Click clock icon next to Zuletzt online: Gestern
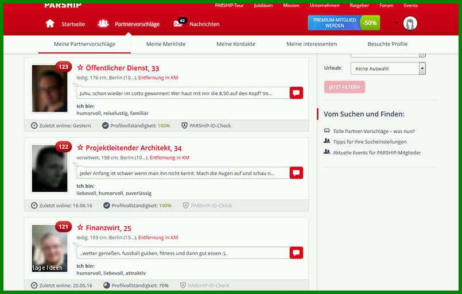Image resolution: width=462 pixels, height=294 pixels. [34, 126]
